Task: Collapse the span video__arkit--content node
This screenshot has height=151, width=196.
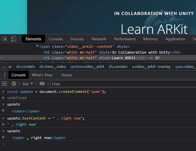Action: pyautogui.click(x=37, y=46)
